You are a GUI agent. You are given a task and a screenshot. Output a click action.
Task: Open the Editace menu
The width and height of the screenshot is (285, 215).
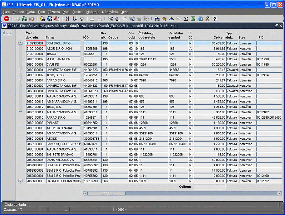click(18, 12)
